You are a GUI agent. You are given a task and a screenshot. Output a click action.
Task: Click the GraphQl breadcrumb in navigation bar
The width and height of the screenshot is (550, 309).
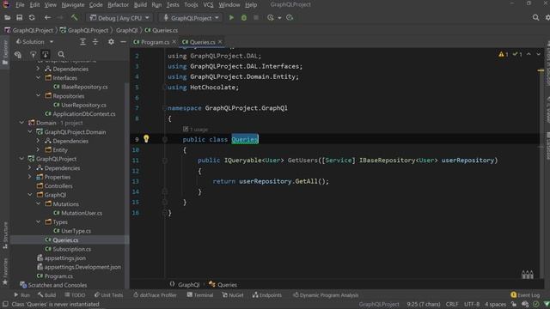[126, 30]
